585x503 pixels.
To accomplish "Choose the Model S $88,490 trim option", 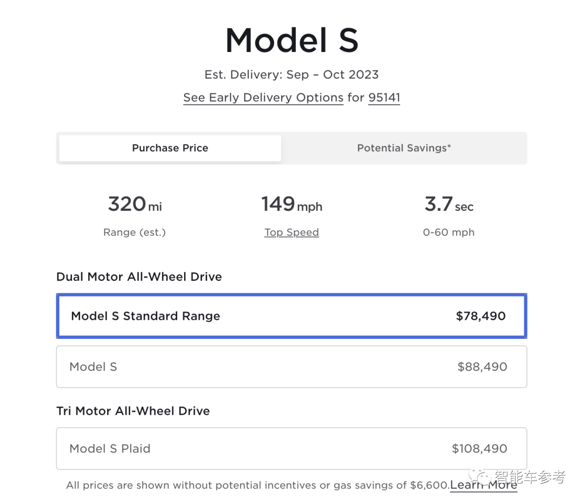I will (291, 367).
